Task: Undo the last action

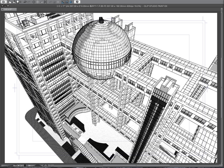Action: tap(25, 2)
